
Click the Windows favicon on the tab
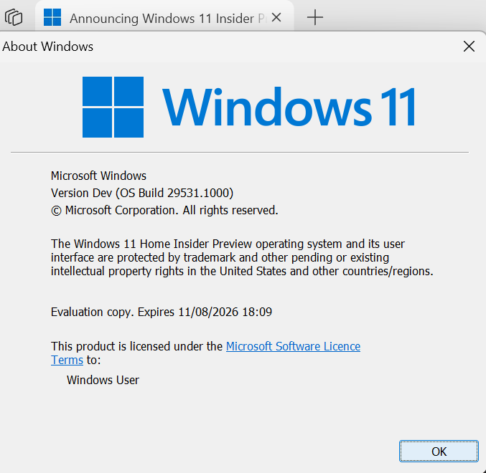pyautogui.click(x=52, y=17)
